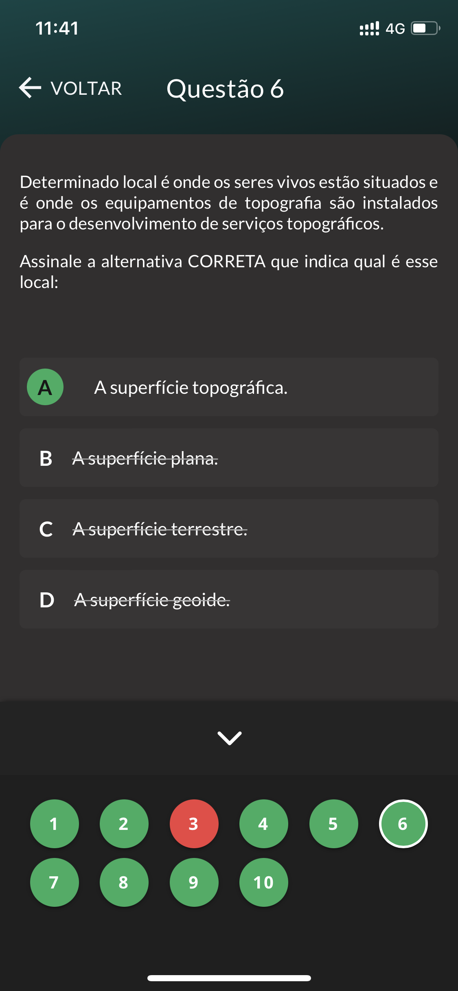Jump to question 2

124,824
